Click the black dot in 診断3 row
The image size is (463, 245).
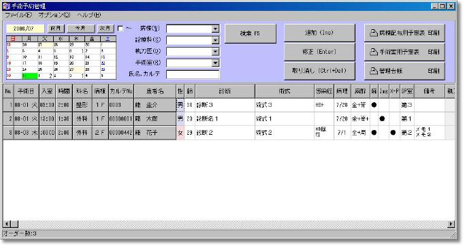(374, 105)
